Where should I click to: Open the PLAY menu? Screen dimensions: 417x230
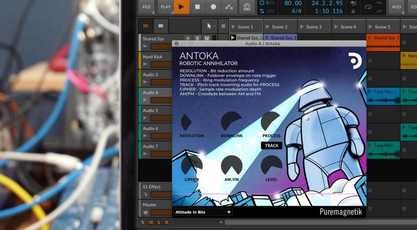click(165, 7)
